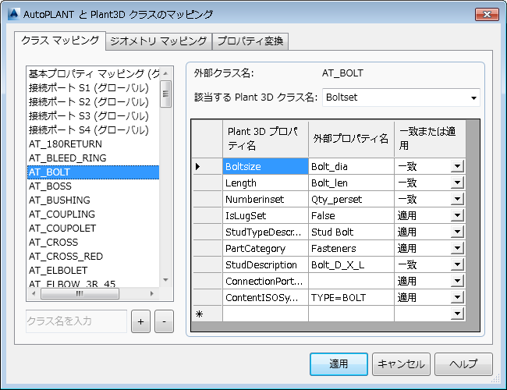Select the Bolt_len cell

[351, 183]
